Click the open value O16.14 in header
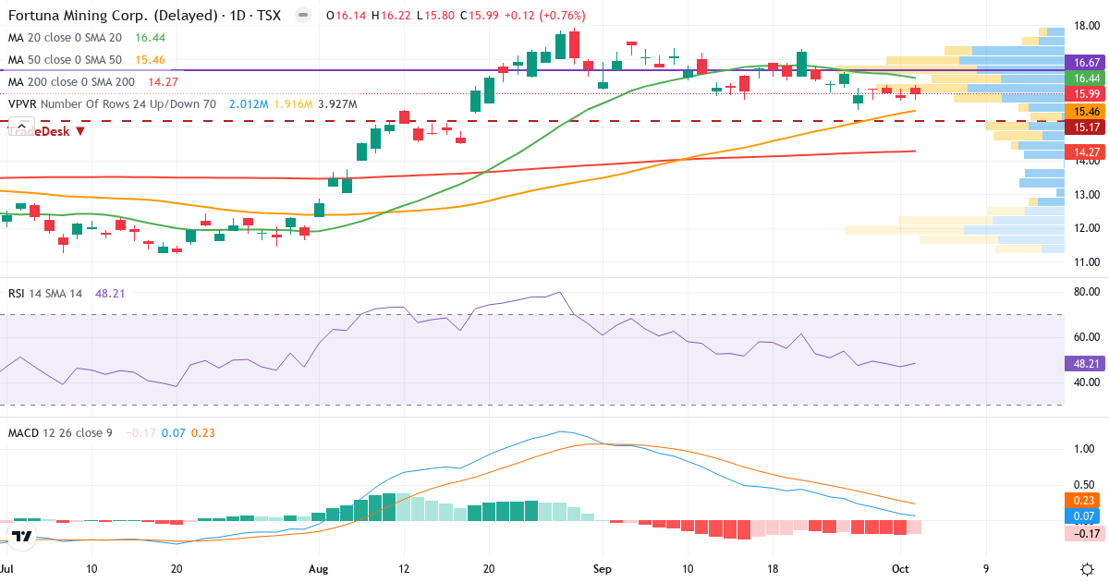Viewport: 1109px width, 582px height. [x=345, y=16]
